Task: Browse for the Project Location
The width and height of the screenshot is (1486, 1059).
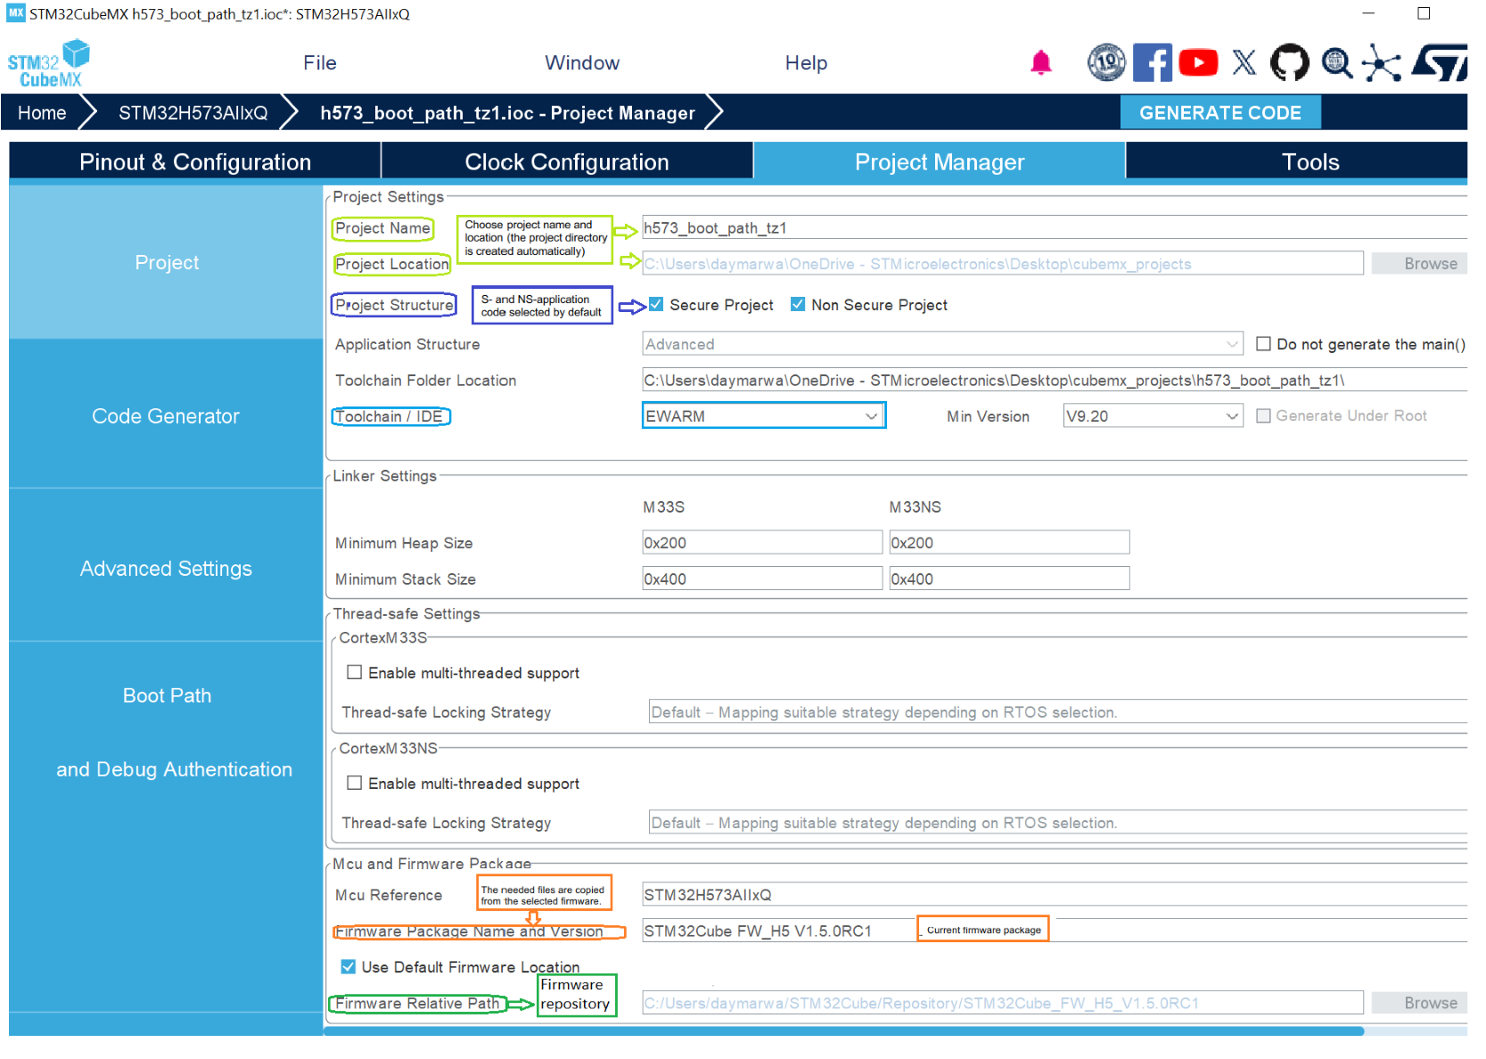Action: pyautogui.click(x=1419, y=264)
